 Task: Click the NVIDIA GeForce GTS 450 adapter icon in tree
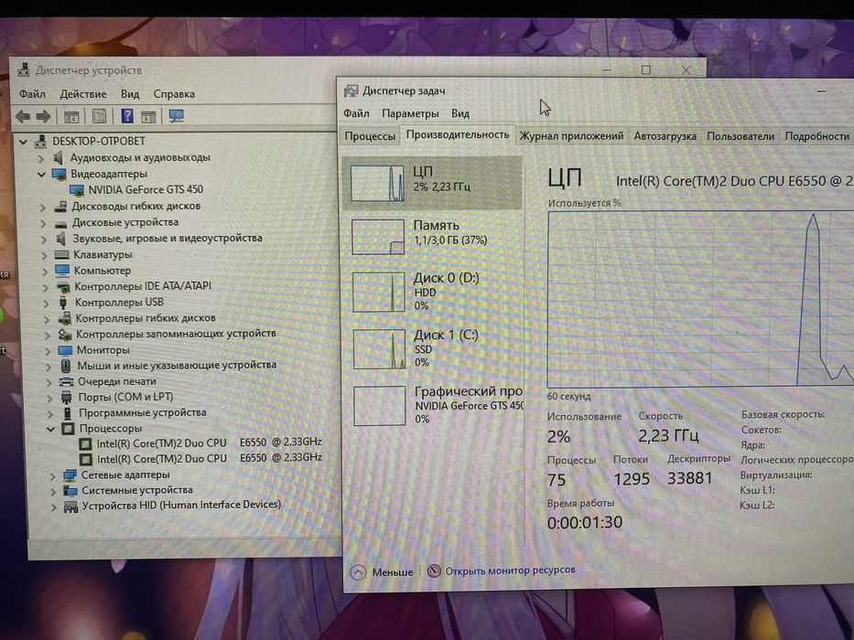point(76,190)
